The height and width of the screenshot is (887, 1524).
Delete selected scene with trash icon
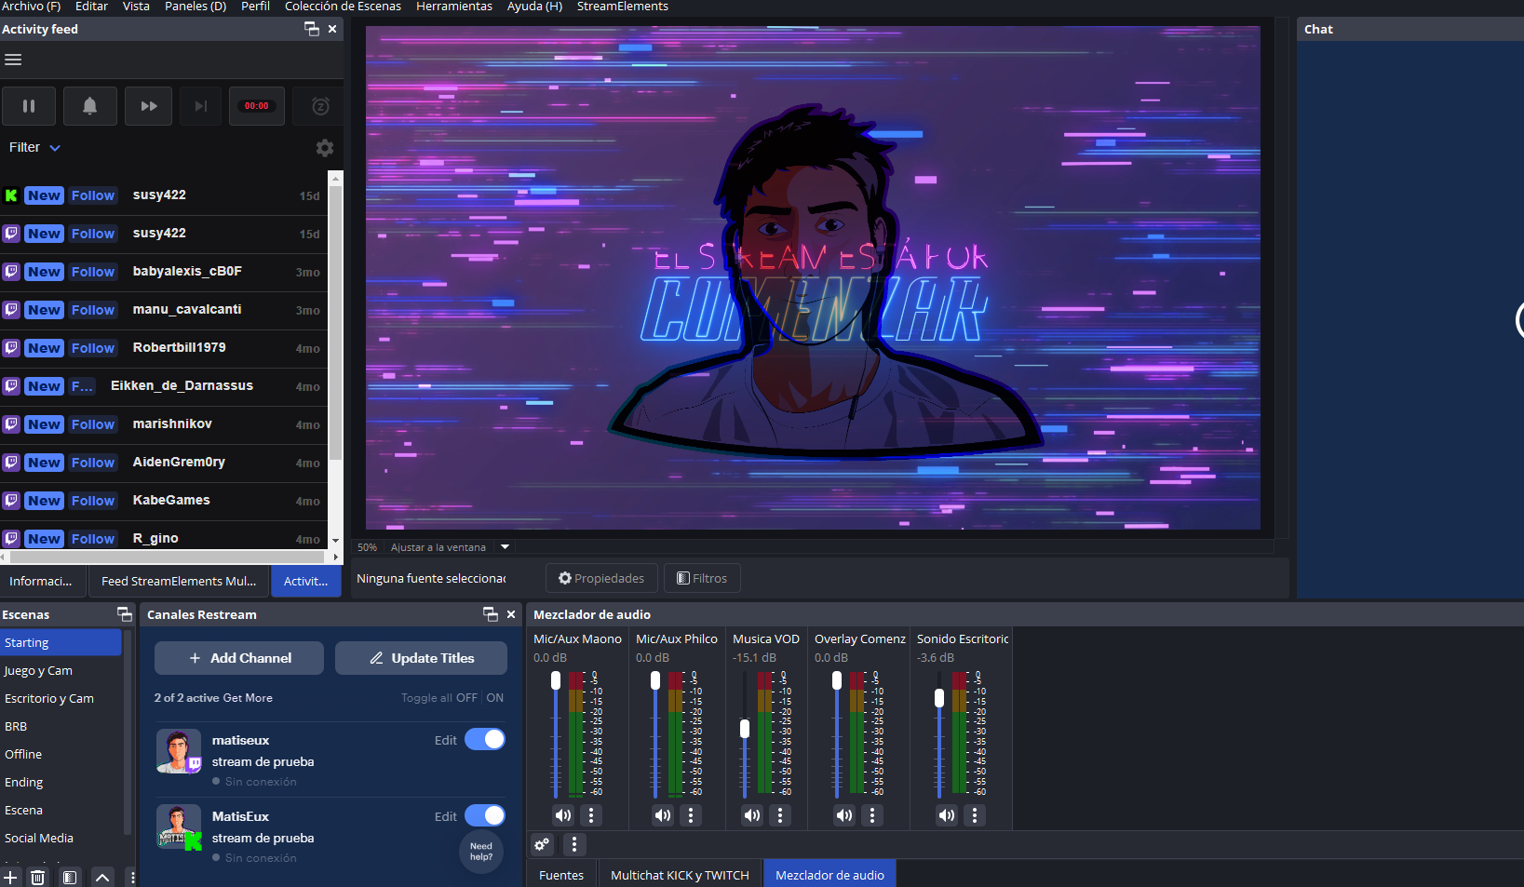click(x=37, y=878)
